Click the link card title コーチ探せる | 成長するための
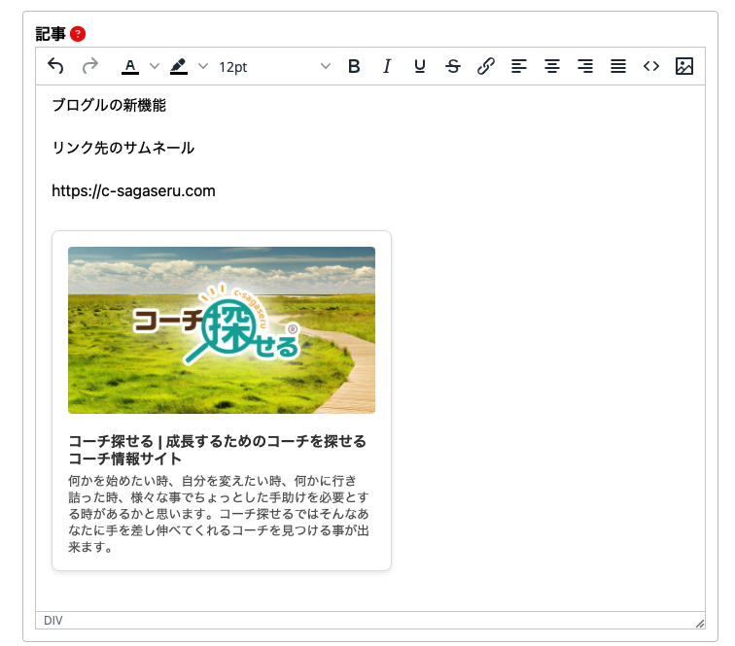 [x=217, y=450]
